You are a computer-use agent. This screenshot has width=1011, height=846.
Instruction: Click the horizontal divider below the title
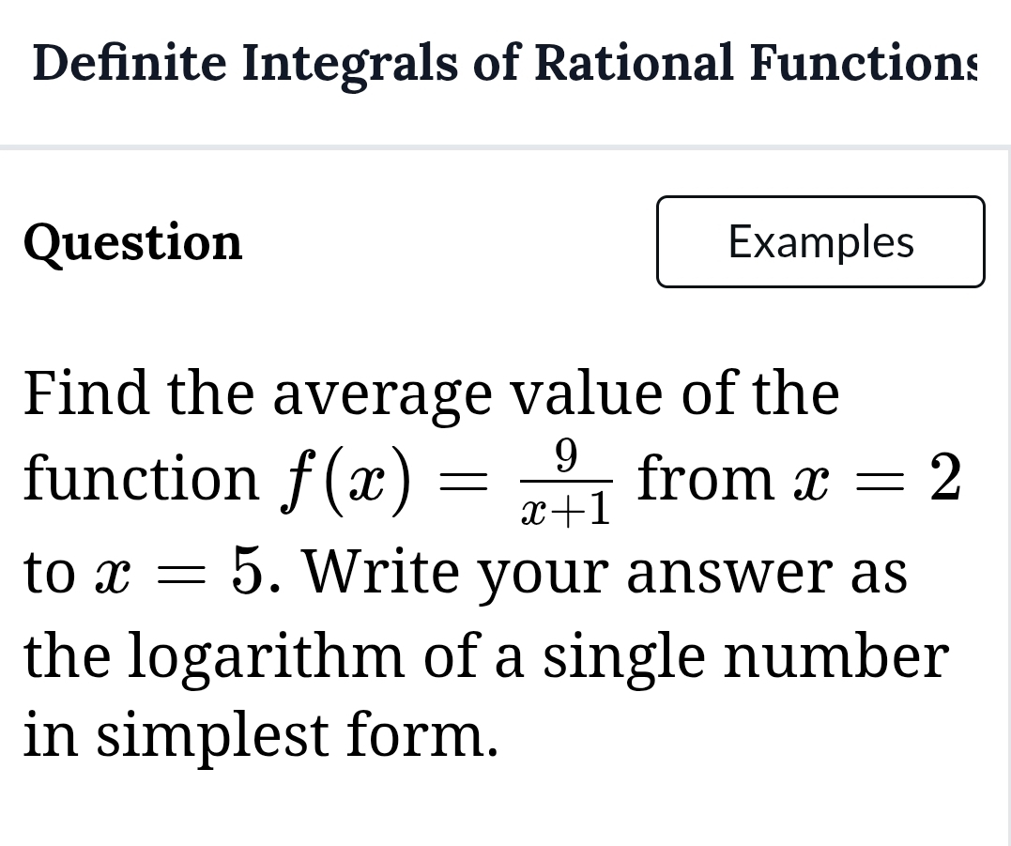[505, 146]
